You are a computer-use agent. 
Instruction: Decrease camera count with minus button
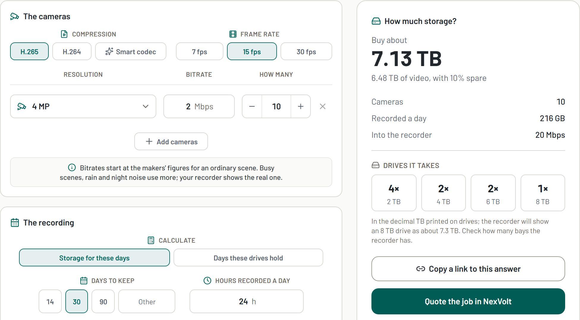click(x=252, y=106)
